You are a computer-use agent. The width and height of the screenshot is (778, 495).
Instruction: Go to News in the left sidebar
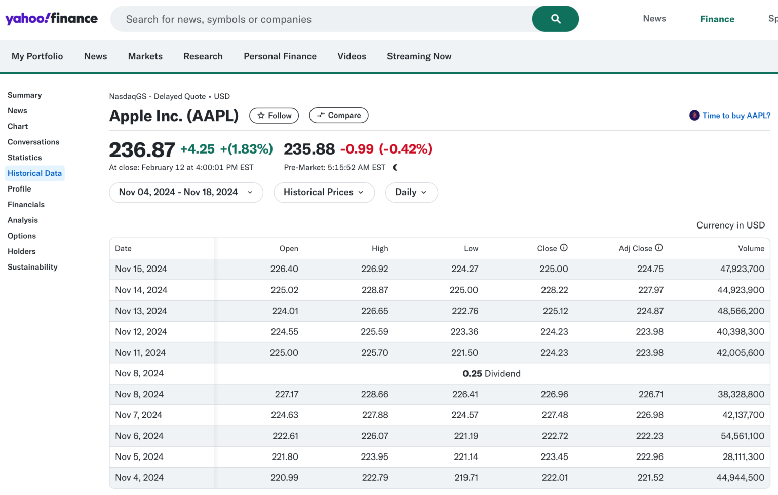(17, 111)
